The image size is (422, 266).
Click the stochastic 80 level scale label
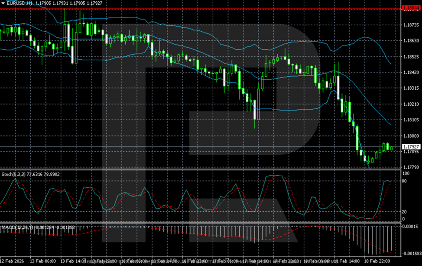[x=404, y=181]
